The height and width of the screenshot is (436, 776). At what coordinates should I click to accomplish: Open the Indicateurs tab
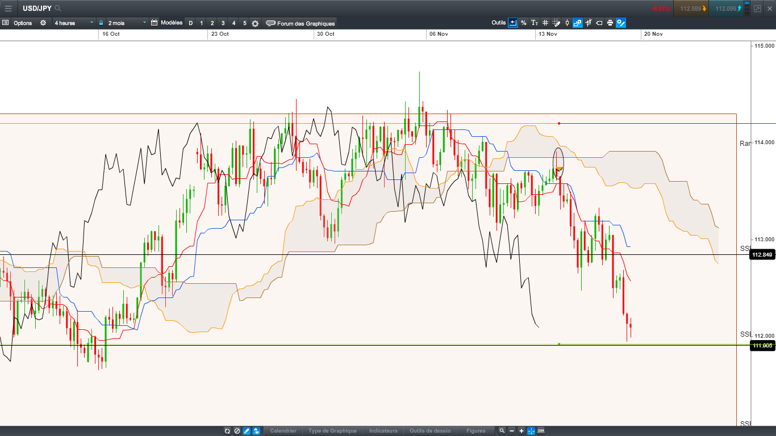click(x=383, y=431)
